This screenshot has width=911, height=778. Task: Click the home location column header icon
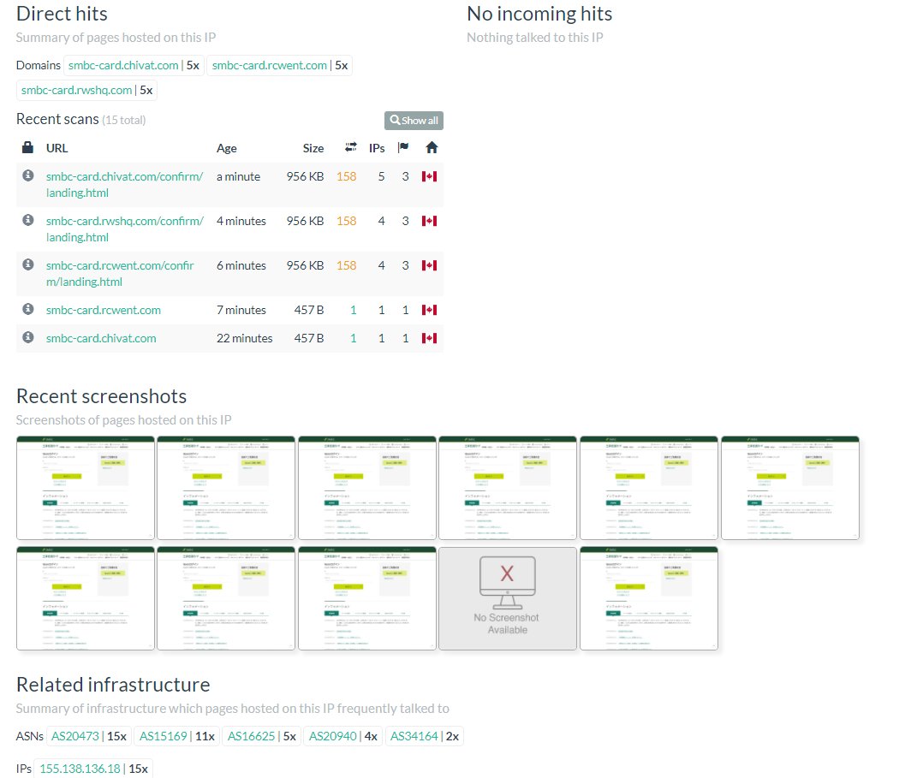click(432, 147)
